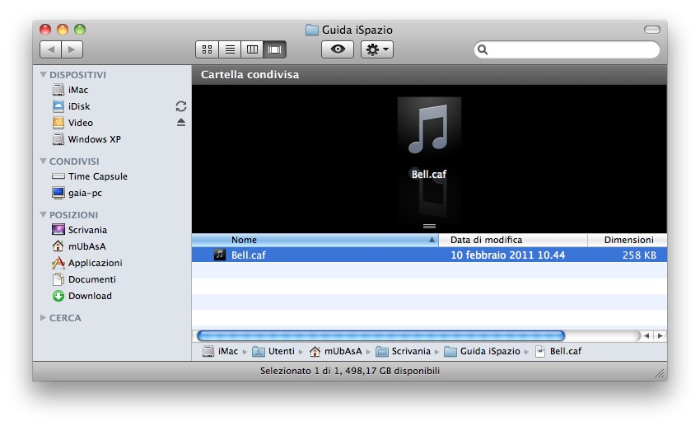Screen dimensions: 700x426
Task: Click the iDisk sync icon
Action: 181,106
